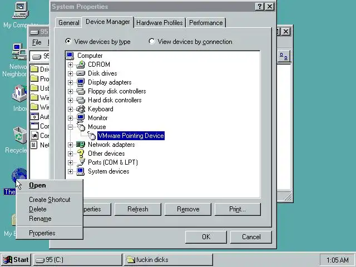Click the Inbox desktop icon
Image resolution: width=356 pixels, height=267 pixels.
coord(19,93)
